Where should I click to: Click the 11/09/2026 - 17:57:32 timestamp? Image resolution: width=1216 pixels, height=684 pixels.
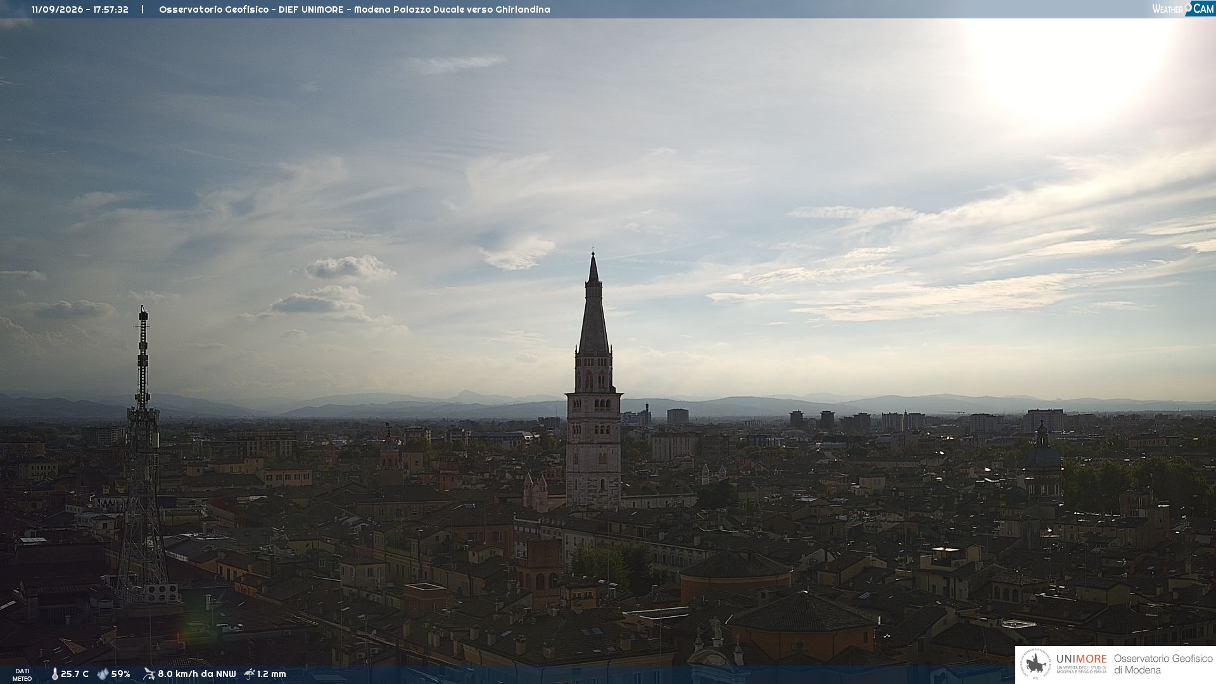[80, 9]
